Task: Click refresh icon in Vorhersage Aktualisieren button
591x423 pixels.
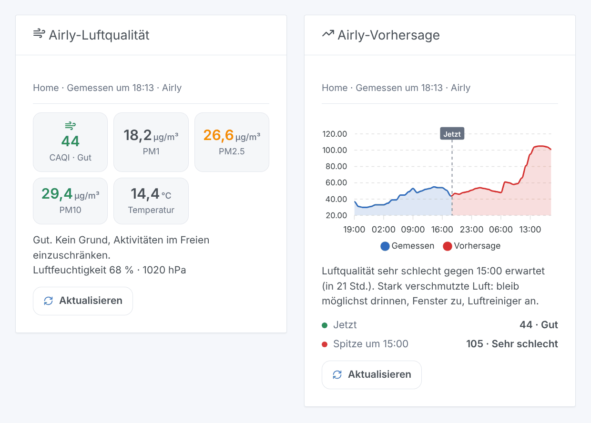Action: coord(337,375)
